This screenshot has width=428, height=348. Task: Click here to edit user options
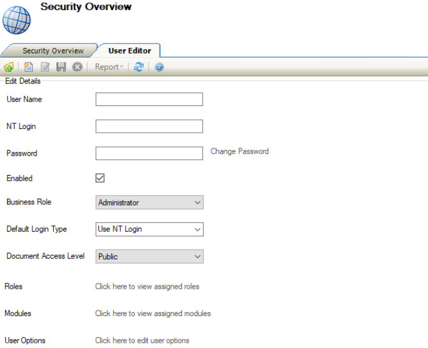[142, 340]
